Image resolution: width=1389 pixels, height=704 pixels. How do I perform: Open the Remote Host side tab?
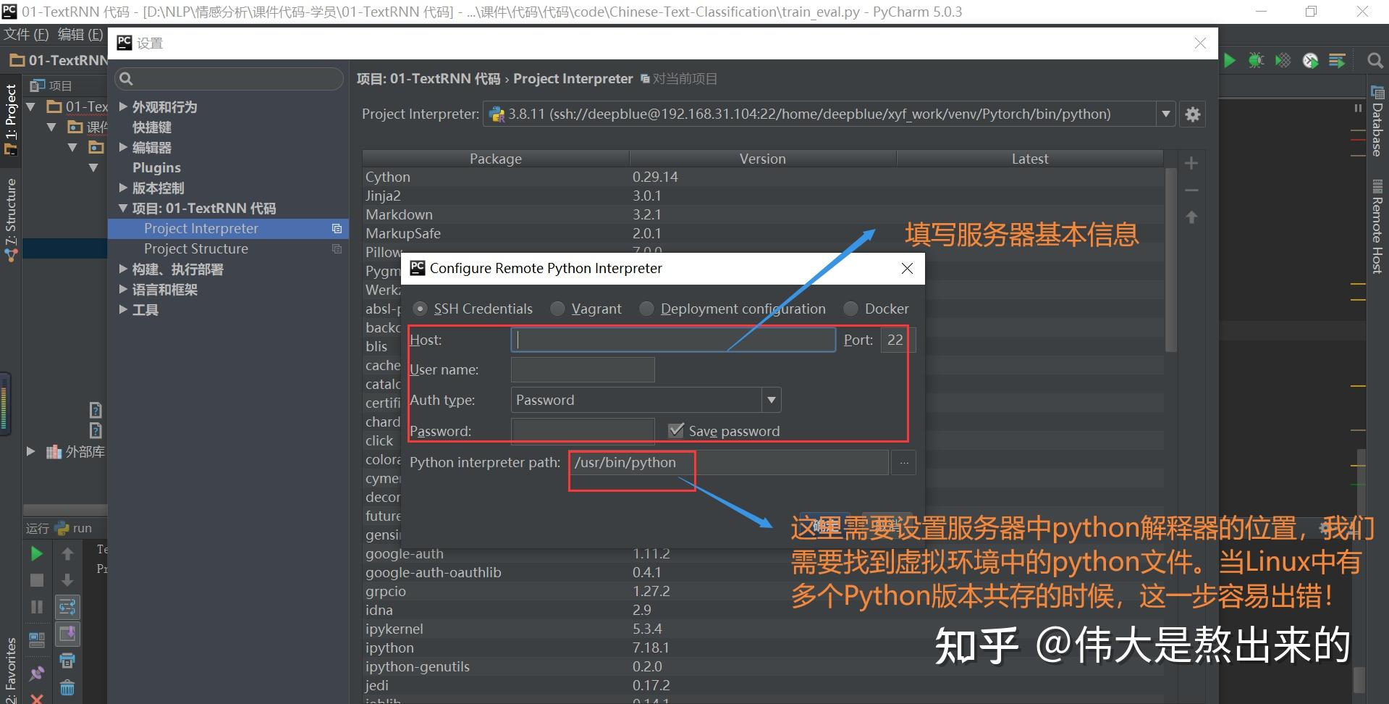click(1377, 227)
